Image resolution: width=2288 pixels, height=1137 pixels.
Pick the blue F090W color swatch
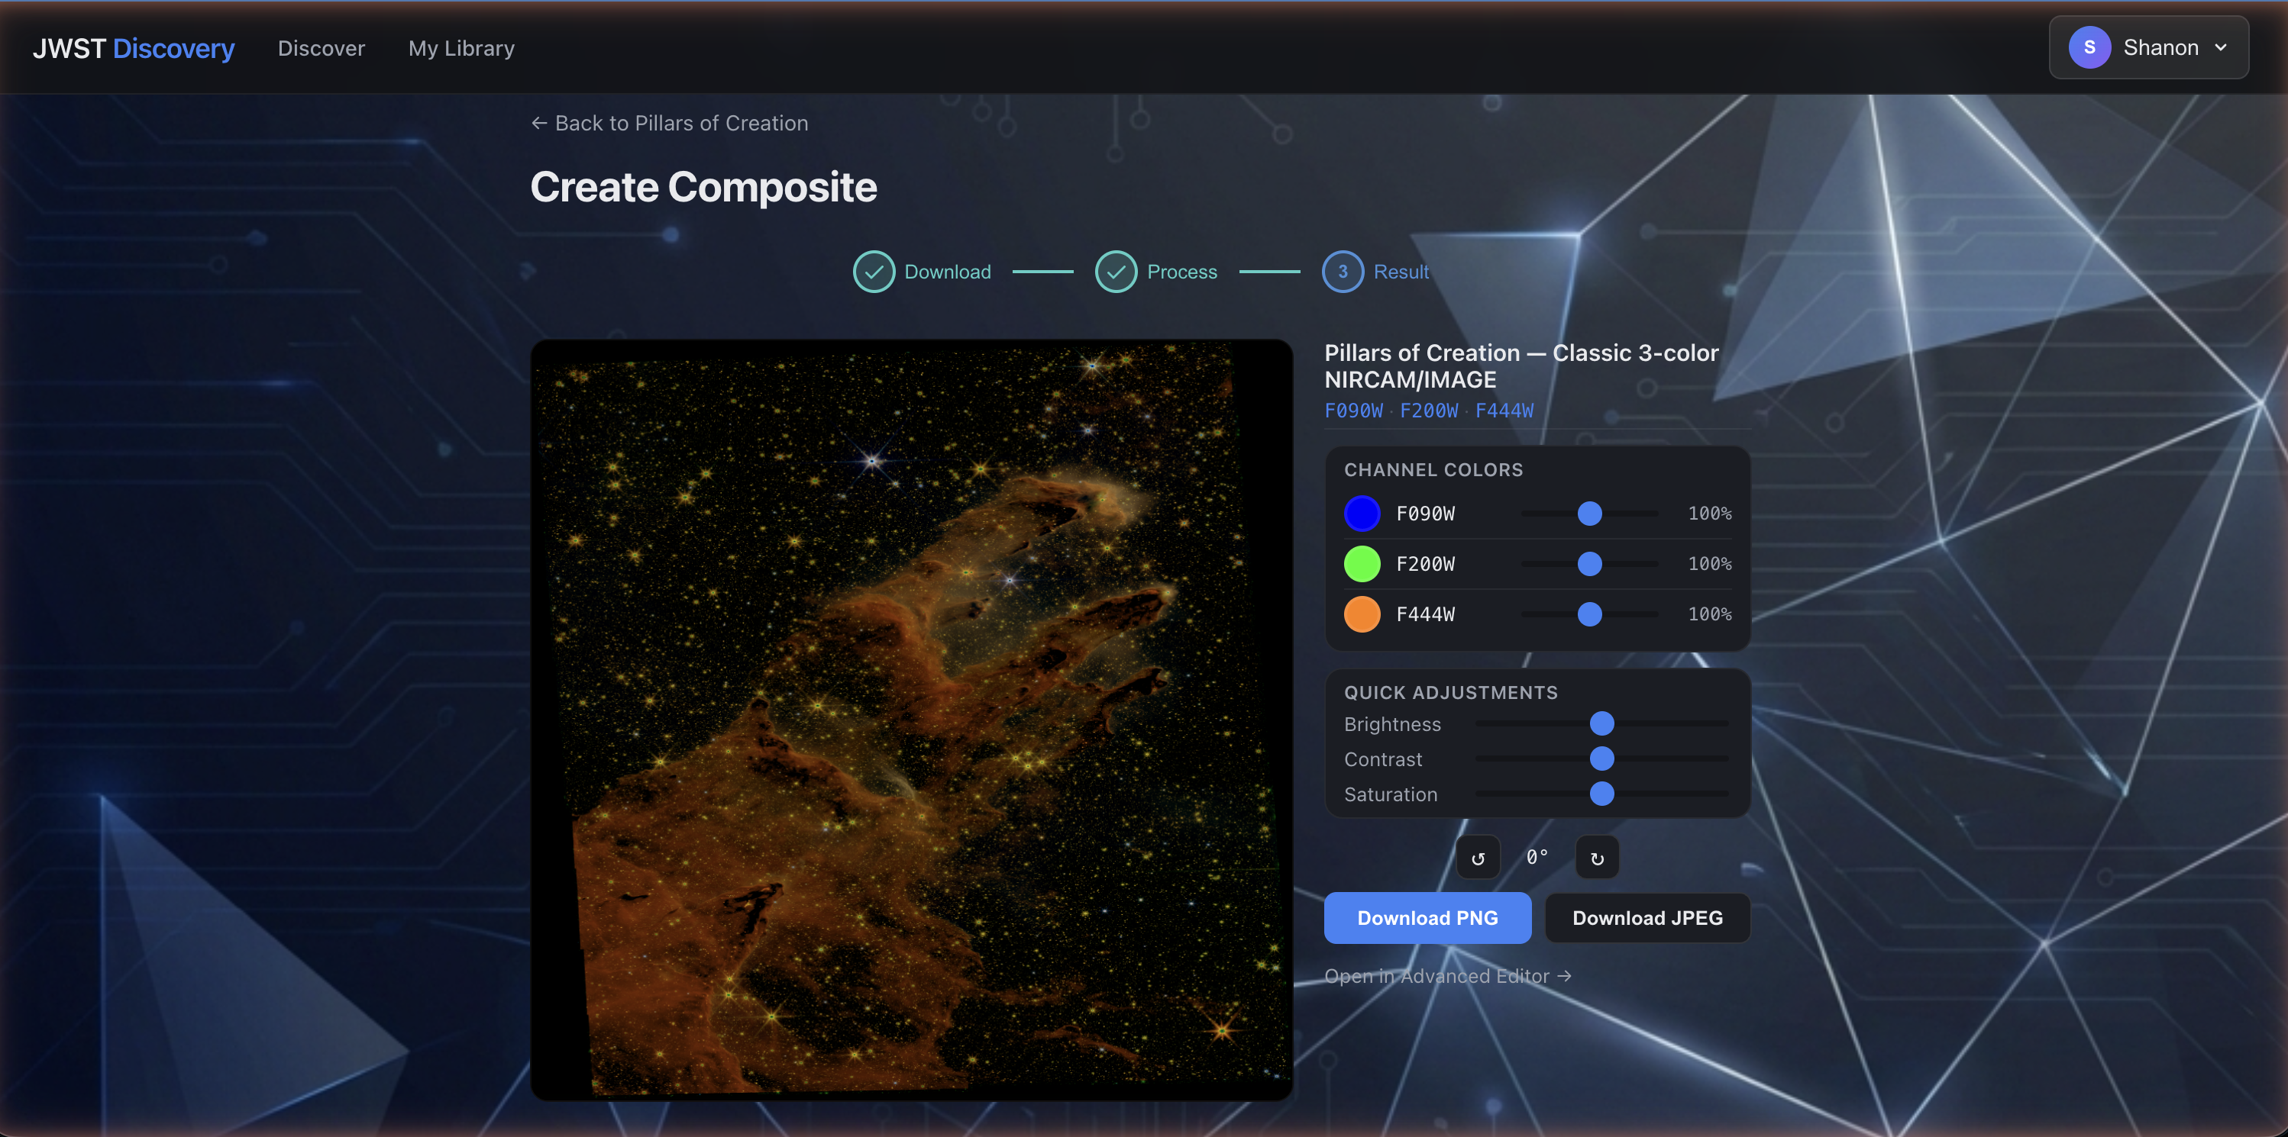tap(1362, 513)
